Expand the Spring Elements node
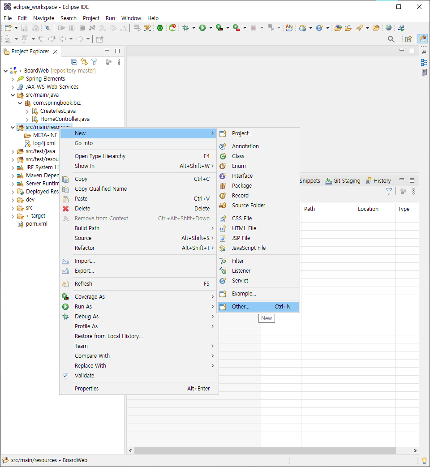The width and height of the screenshot is (430, 467). pyautogui.click(x=13, y=79)
